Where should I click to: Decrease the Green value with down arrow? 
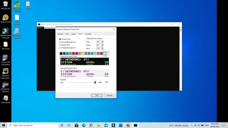click(x=102, y=46)
